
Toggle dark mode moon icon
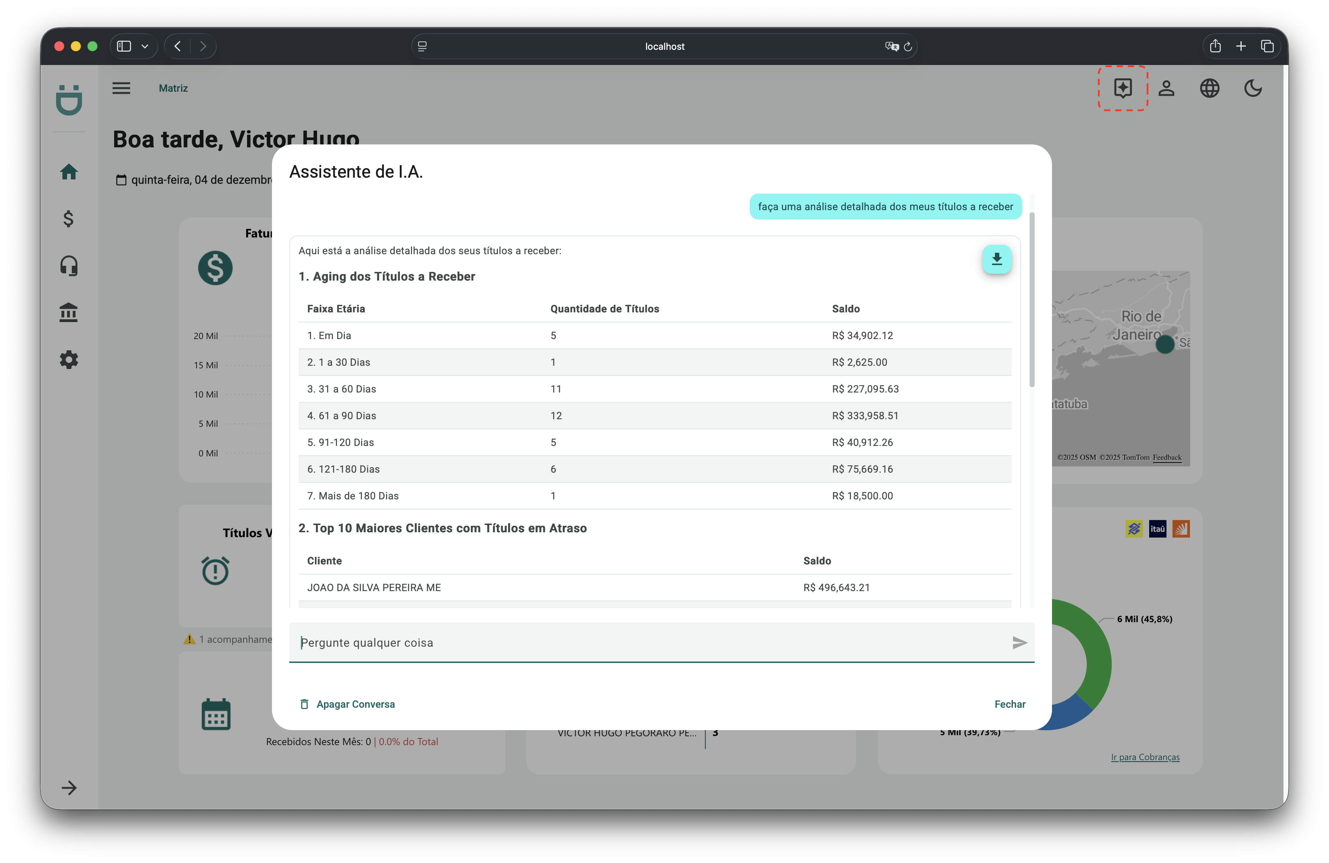(x=1252, y=88)
